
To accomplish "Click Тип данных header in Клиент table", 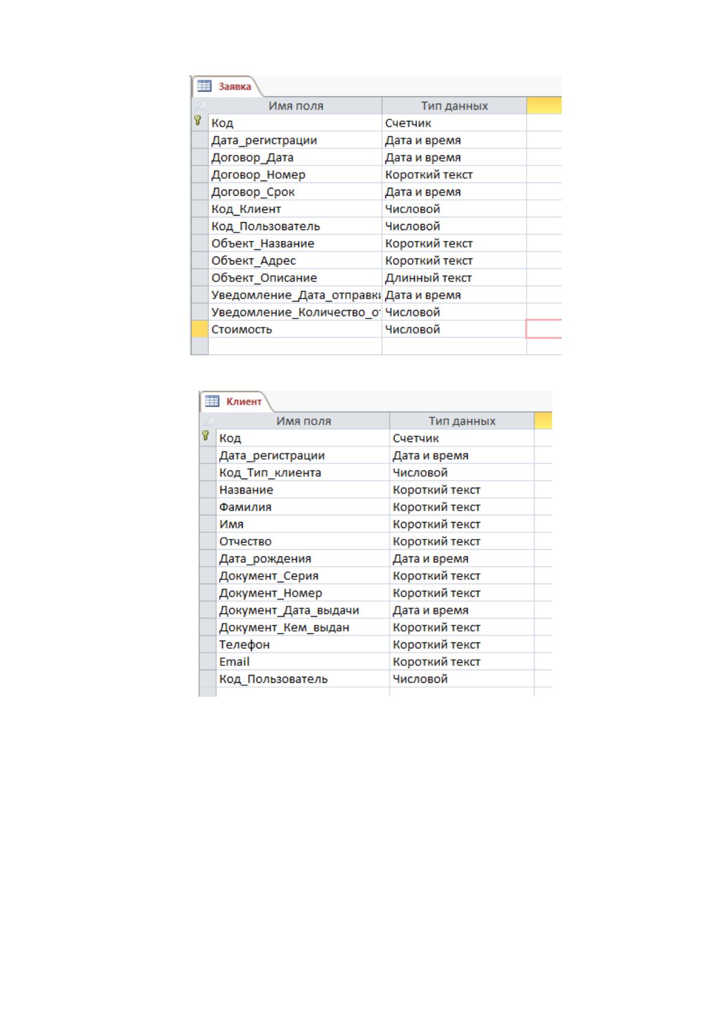I will [x=462, y=421].
